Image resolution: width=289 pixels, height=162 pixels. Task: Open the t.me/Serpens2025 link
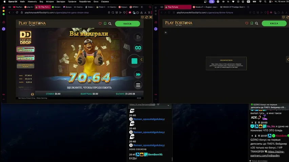pyautogui.click(x=142, y=105)
